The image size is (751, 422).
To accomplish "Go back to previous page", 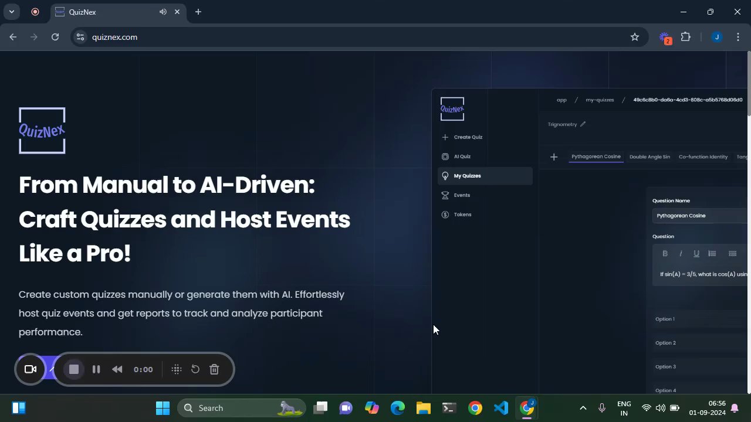I will pyautogui.click(x=13, y=37).
